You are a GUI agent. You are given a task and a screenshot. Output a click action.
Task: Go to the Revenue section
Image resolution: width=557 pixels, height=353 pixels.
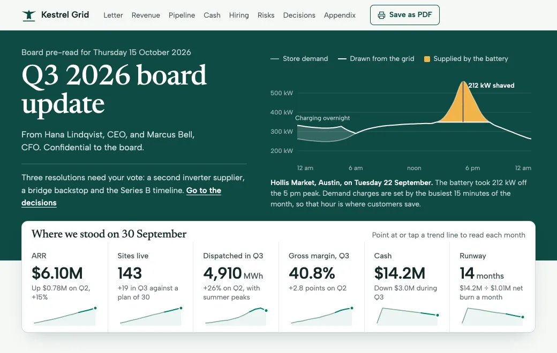tap(146, 16)
